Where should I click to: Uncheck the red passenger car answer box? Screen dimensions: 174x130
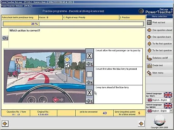click(90, 56)
